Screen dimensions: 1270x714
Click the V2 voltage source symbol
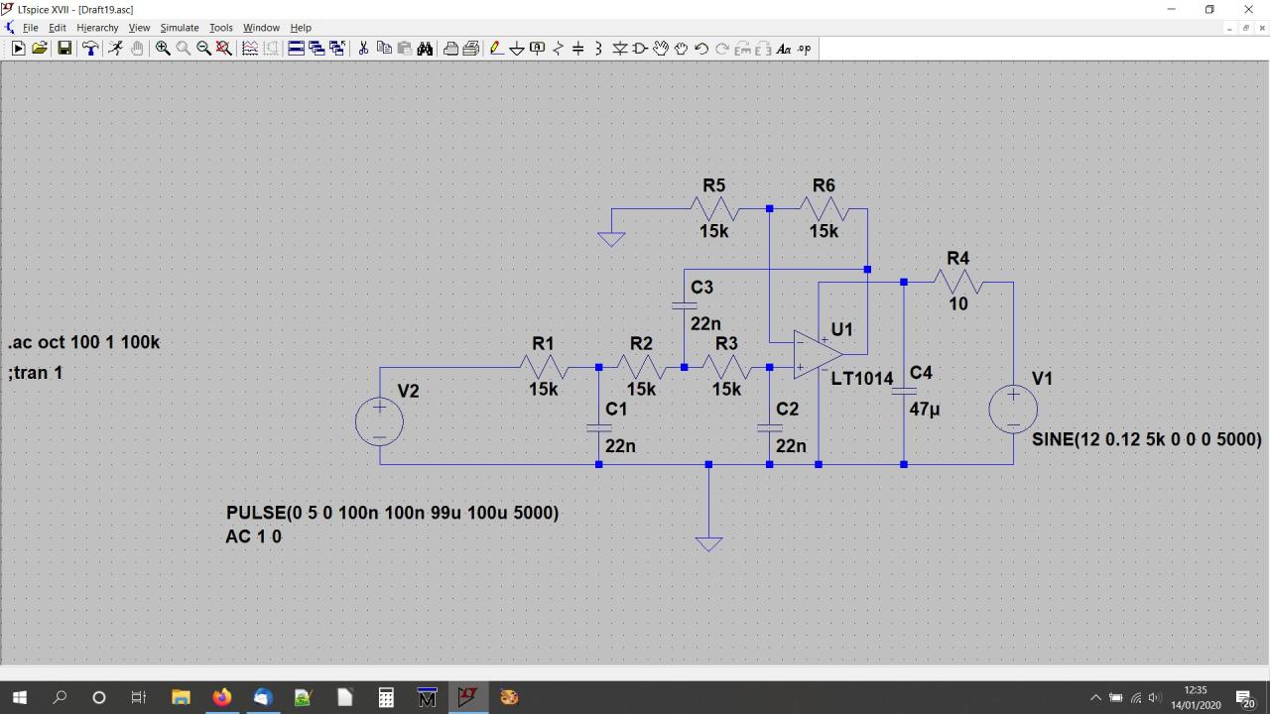(x=379, y=421)
